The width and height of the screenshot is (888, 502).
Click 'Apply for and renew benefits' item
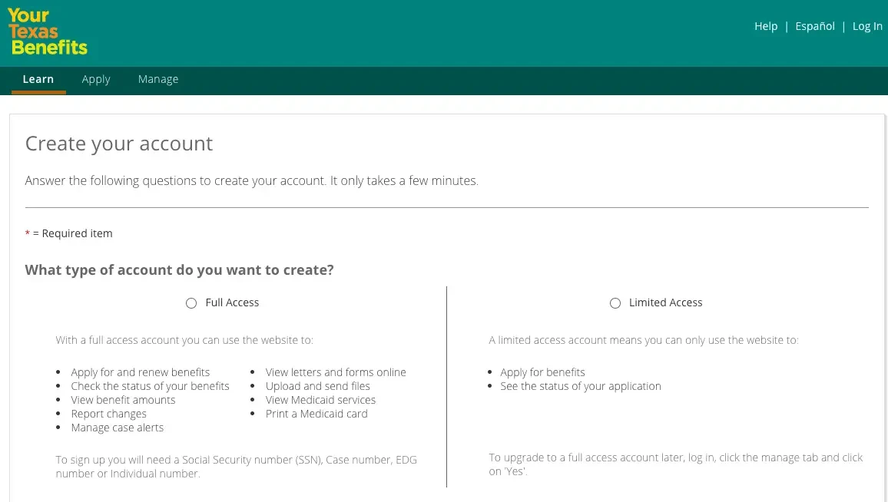141,372
